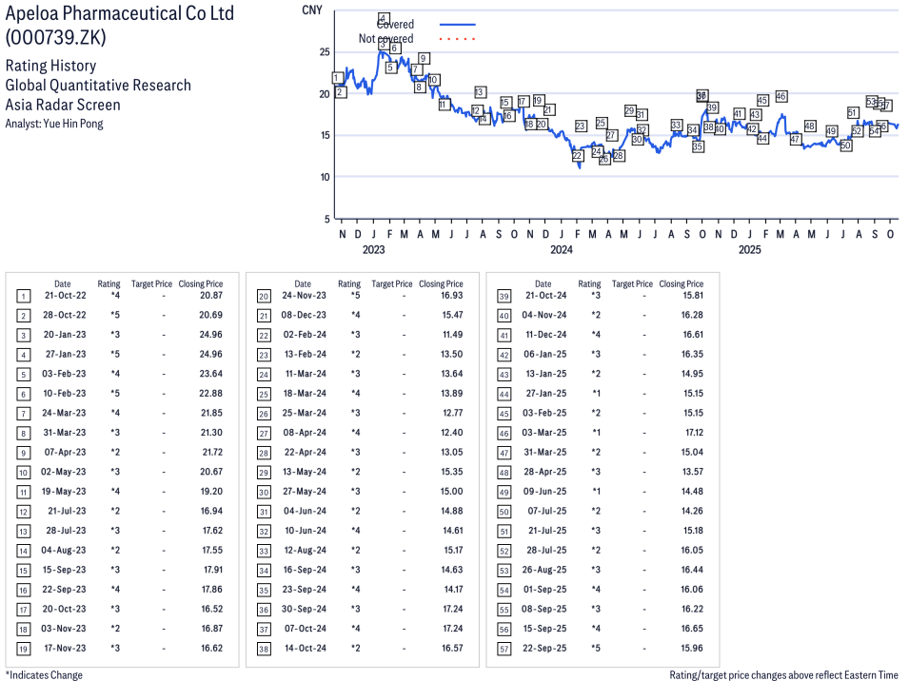Select numbered box 30 in the table
Screen dimensions: 909x681
point(264,492)
